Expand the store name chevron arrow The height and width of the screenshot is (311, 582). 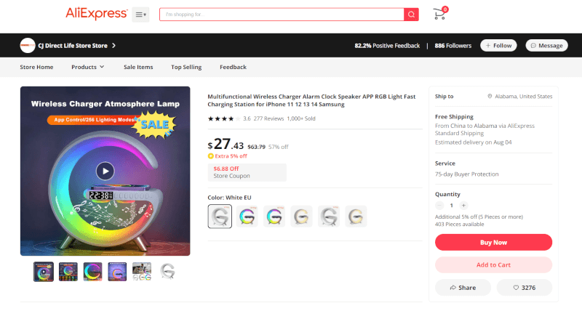[x=114, y=46]
